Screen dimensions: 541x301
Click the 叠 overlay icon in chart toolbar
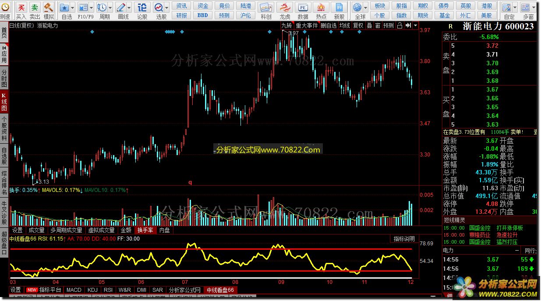(x=369, y=25)
